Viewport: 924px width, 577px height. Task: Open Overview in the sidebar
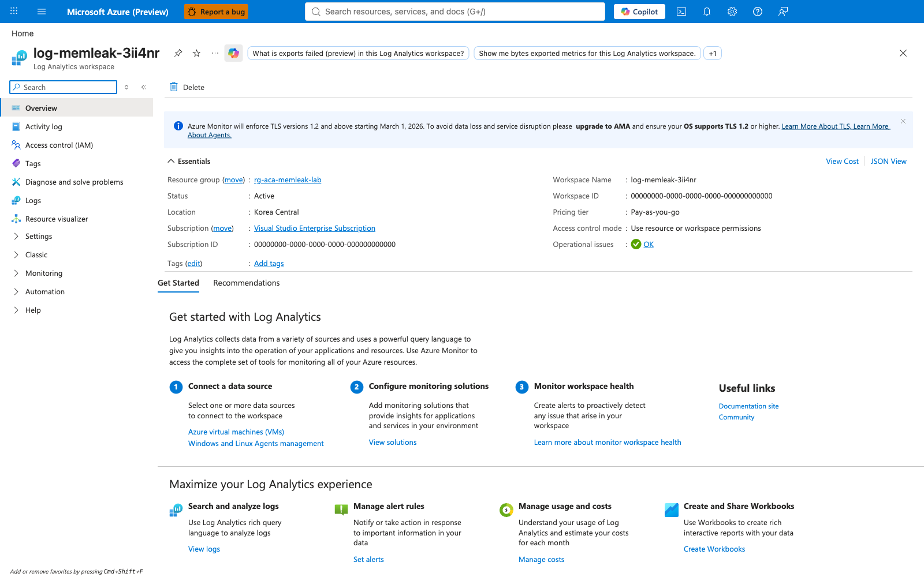click(77, 108)
